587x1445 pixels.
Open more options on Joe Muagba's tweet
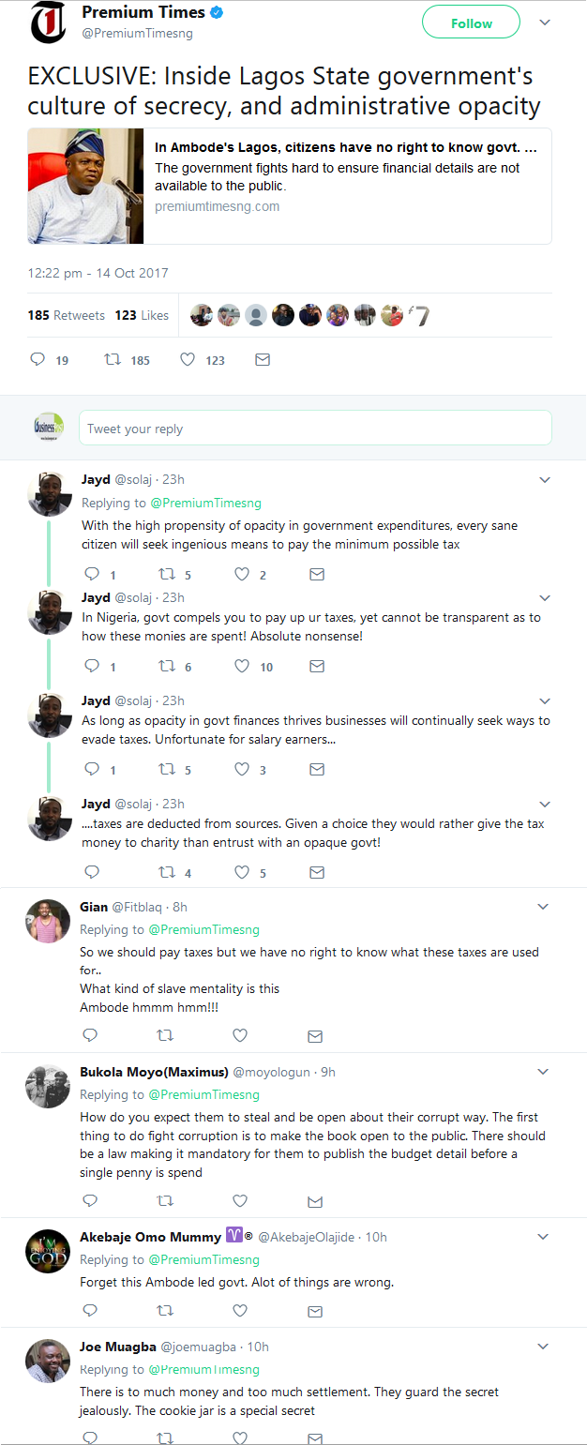coord(543,1347)
